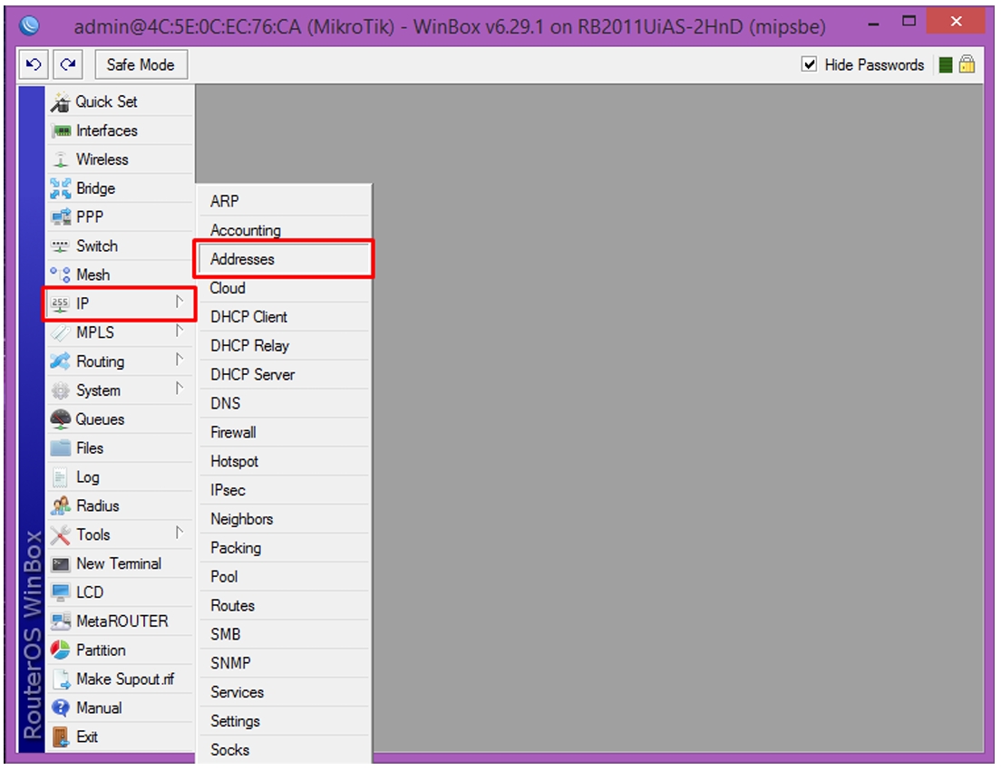Choose DHCP Client menu entry

[284, 317]
